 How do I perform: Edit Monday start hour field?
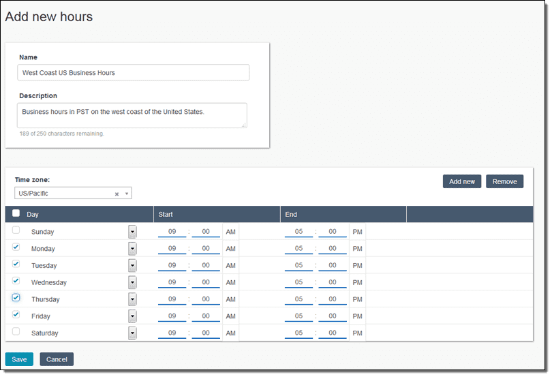(172, 249)
